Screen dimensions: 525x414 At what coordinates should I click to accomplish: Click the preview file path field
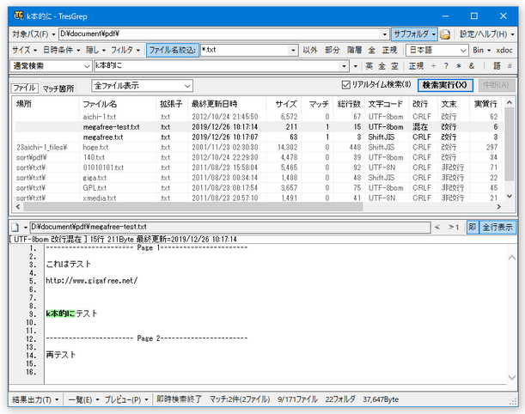[x=230, y=228]
